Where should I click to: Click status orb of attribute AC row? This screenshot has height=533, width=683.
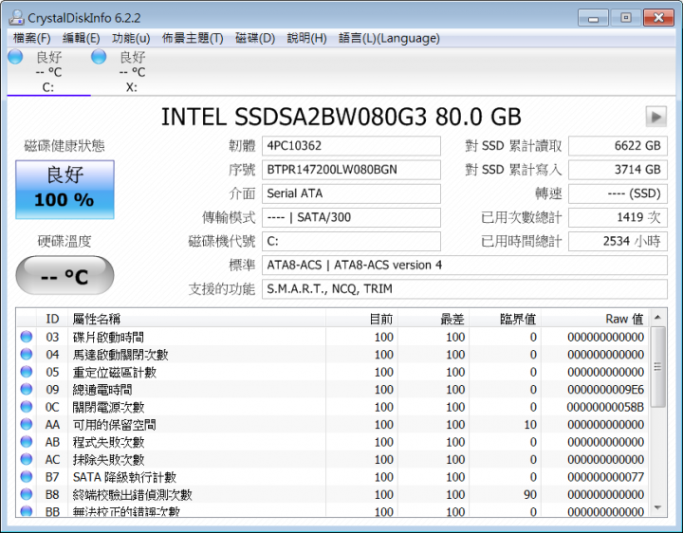27,459
